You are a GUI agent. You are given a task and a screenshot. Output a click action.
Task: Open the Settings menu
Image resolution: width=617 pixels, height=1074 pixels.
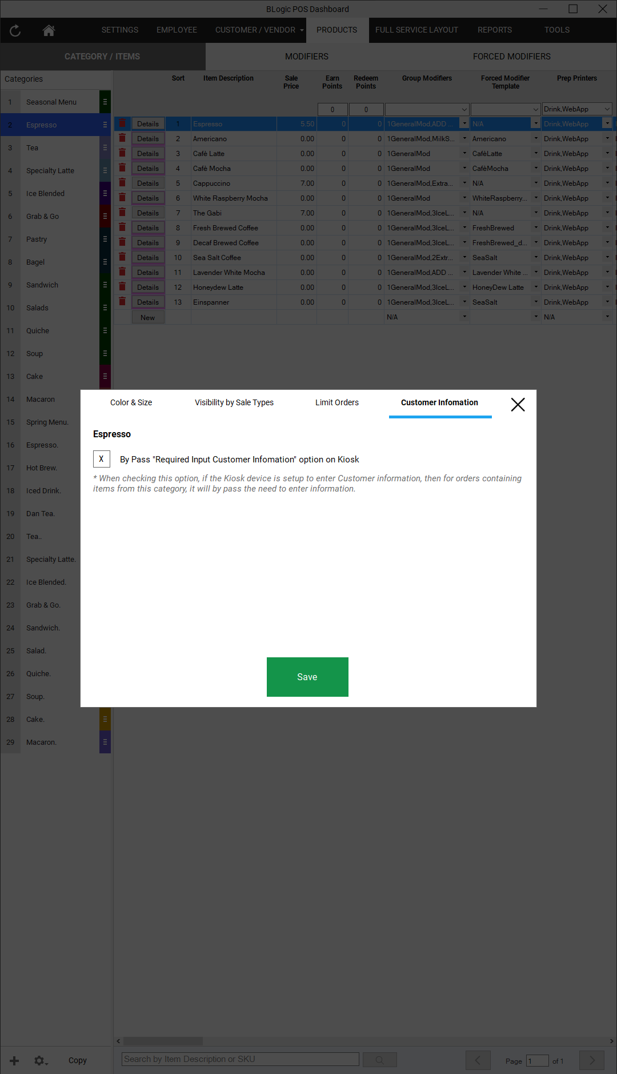click(120, 30)
